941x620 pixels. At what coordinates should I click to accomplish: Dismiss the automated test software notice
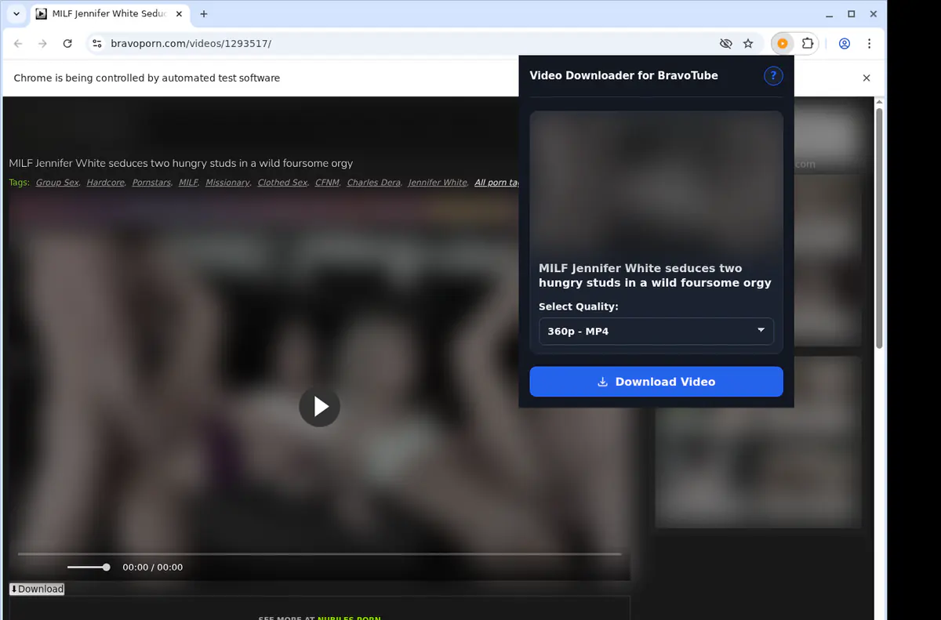[867, 78]
